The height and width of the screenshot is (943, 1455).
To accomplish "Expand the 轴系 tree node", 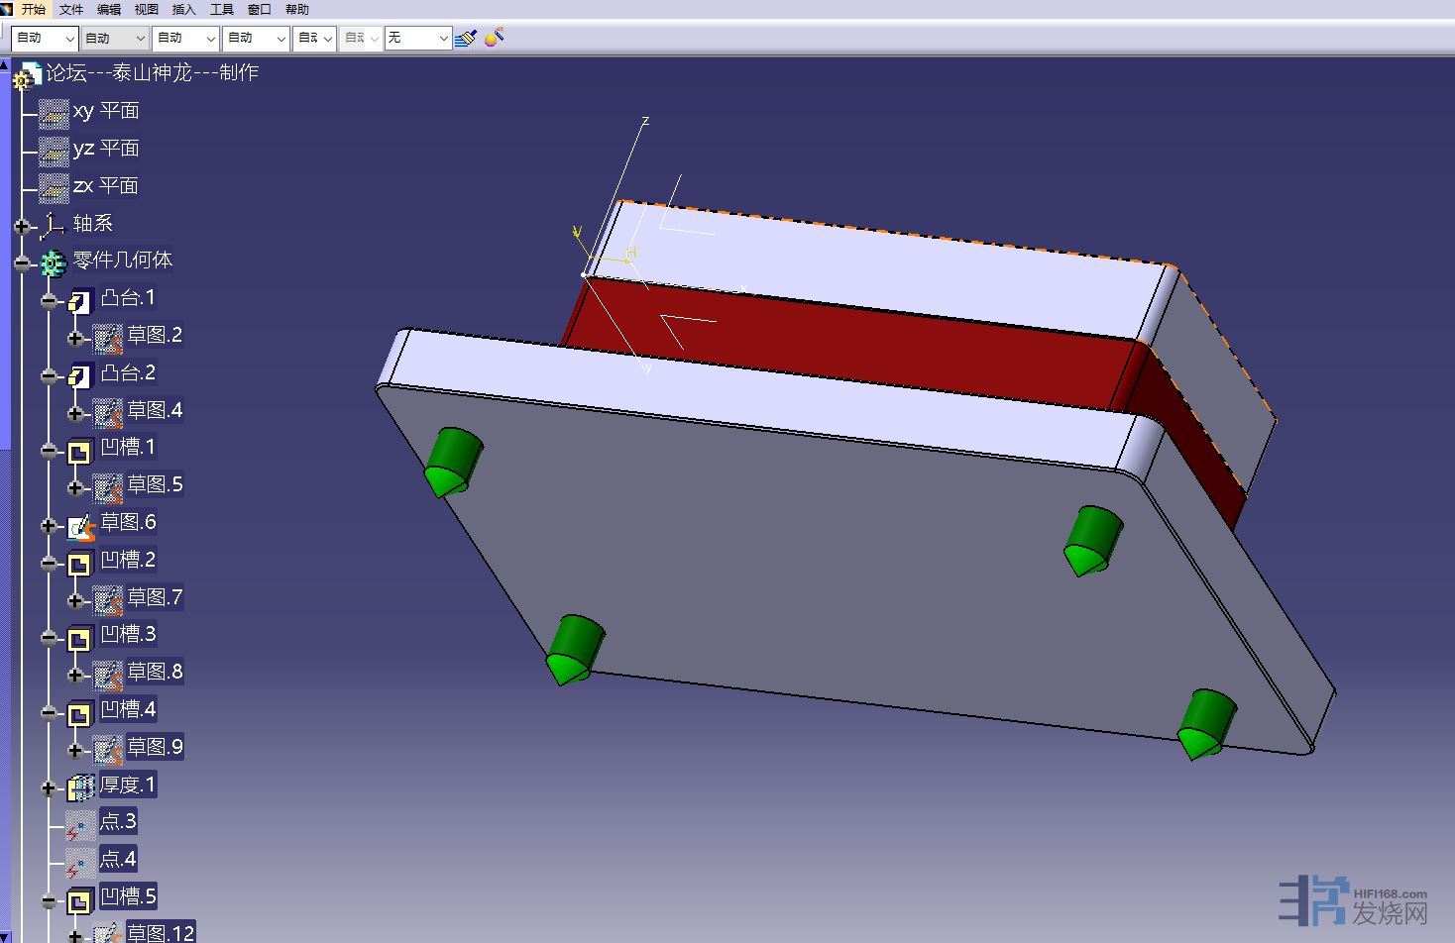I will 22,227.
